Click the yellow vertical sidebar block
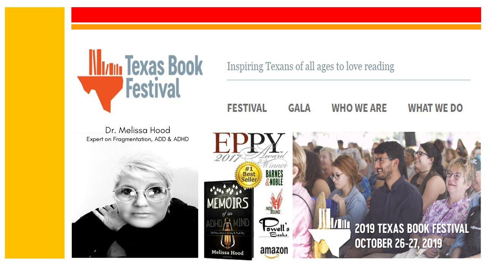486x273 pixels. tap(35, 133)
